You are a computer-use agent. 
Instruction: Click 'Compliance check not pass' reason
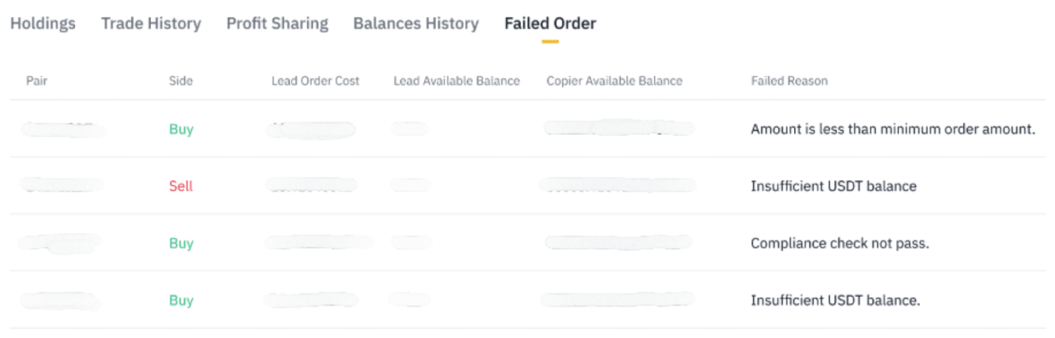839,243
